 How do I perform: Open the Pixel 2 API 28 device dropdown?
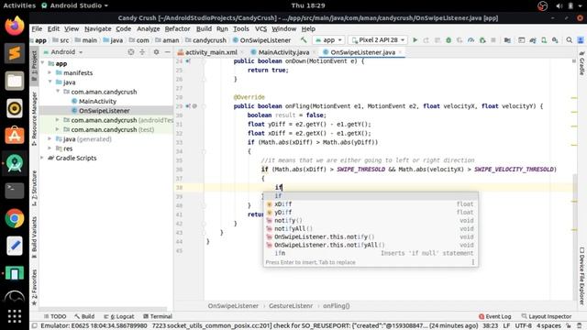[x=378, y=39]
